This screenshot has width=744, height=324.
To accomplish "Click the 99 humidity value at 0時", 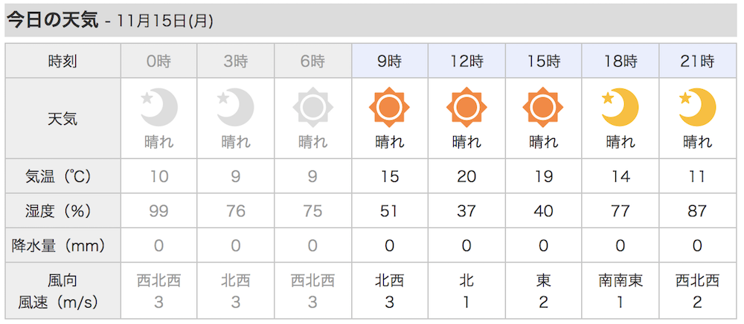I will pos(159,211).
